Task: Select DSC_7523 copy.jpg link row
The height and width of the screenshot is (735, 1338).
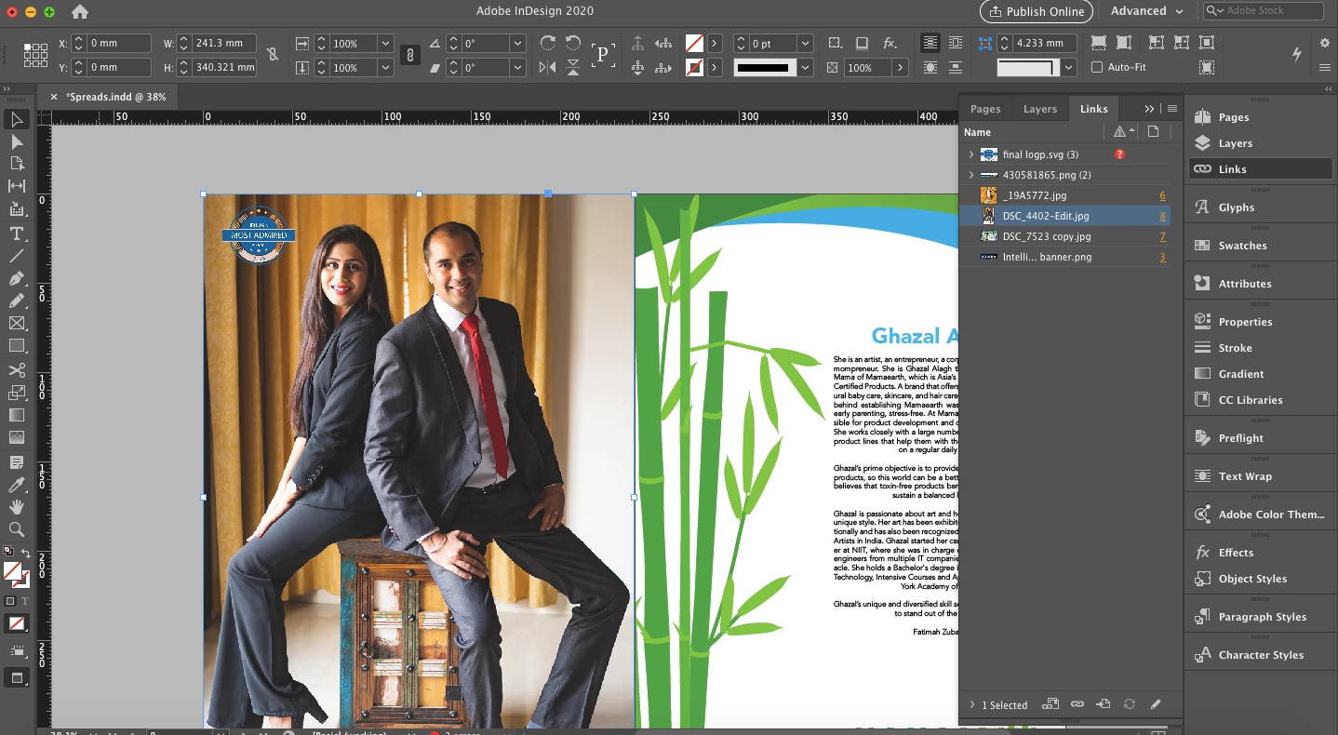Action: [1064, 236]
